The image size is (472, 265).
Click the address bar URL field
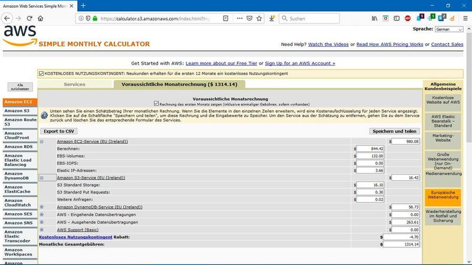point(155,18)
